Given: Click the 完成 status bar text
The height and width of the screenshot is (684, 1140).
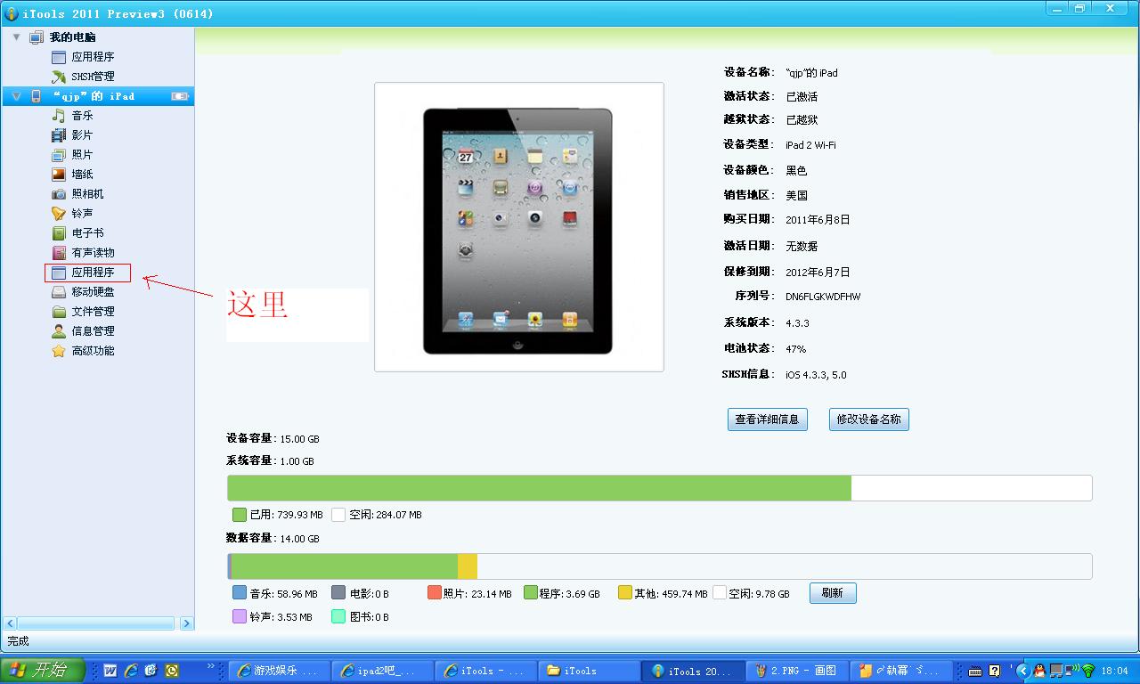Looking at the screenshot, I should pos(18,641).
